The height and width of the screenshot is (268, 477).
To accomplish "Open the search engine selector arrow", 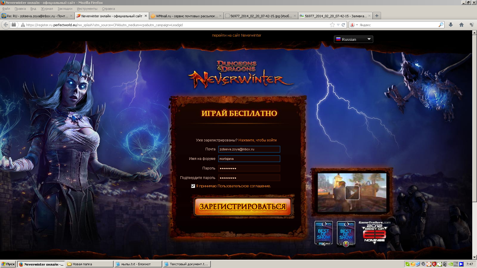I will pos(357,25).
